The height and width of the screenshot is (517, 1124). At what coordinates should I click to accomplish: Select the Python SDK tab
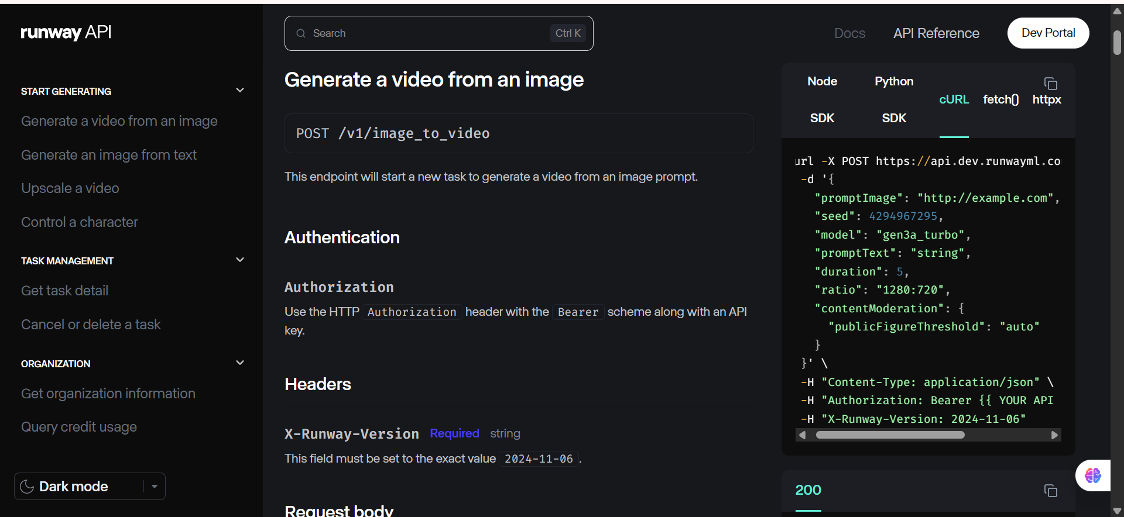tap(894, 100)
